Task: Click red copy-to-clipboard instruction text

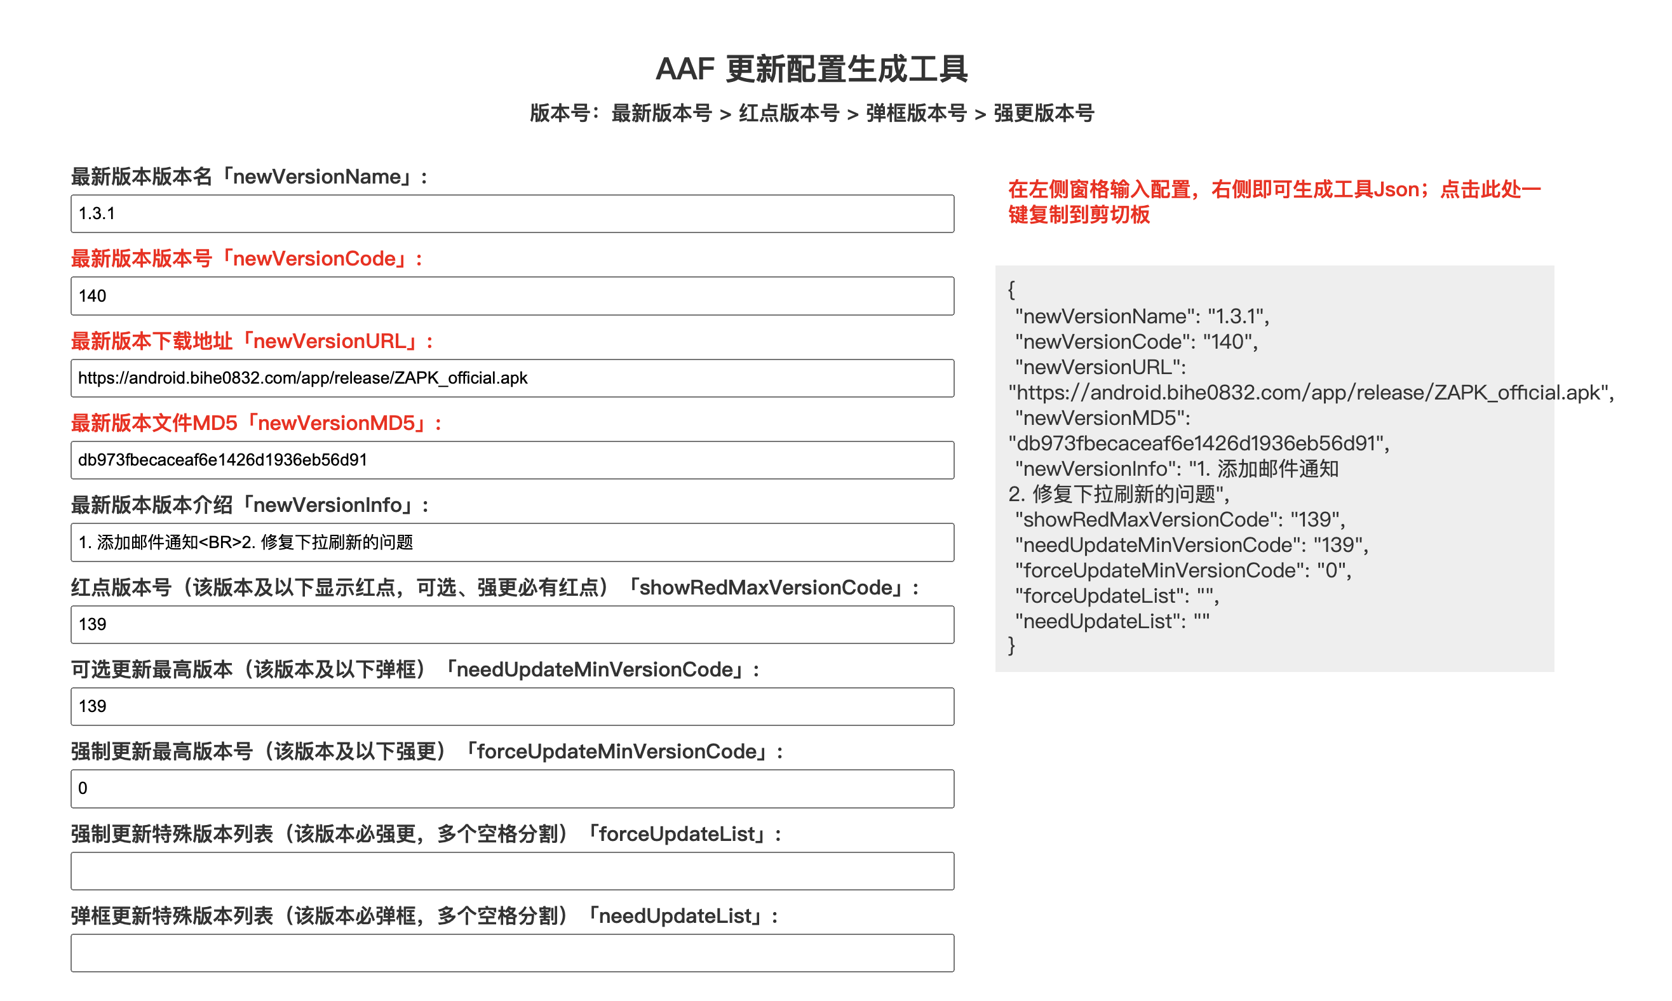Action: 1274,202
